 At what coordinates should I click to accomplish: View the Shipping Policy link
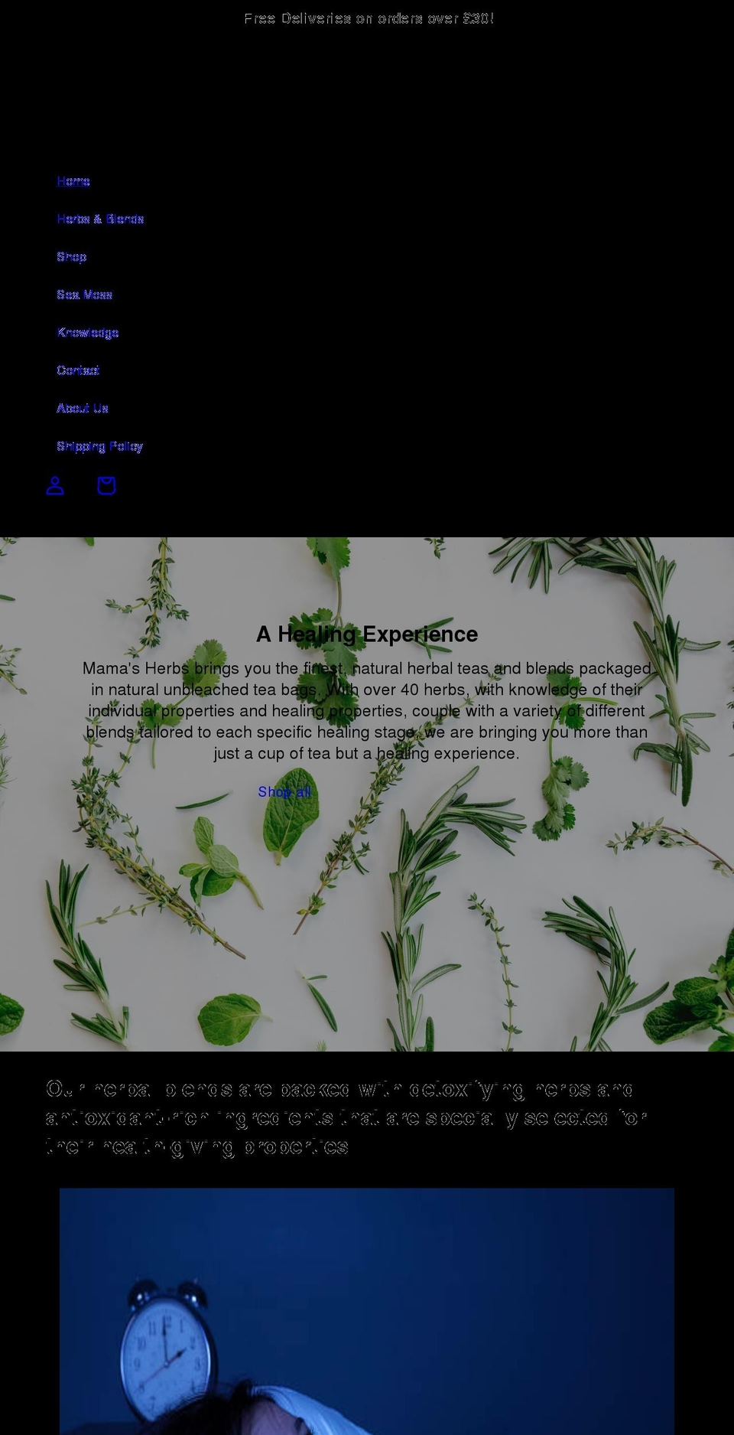point(100,446)
